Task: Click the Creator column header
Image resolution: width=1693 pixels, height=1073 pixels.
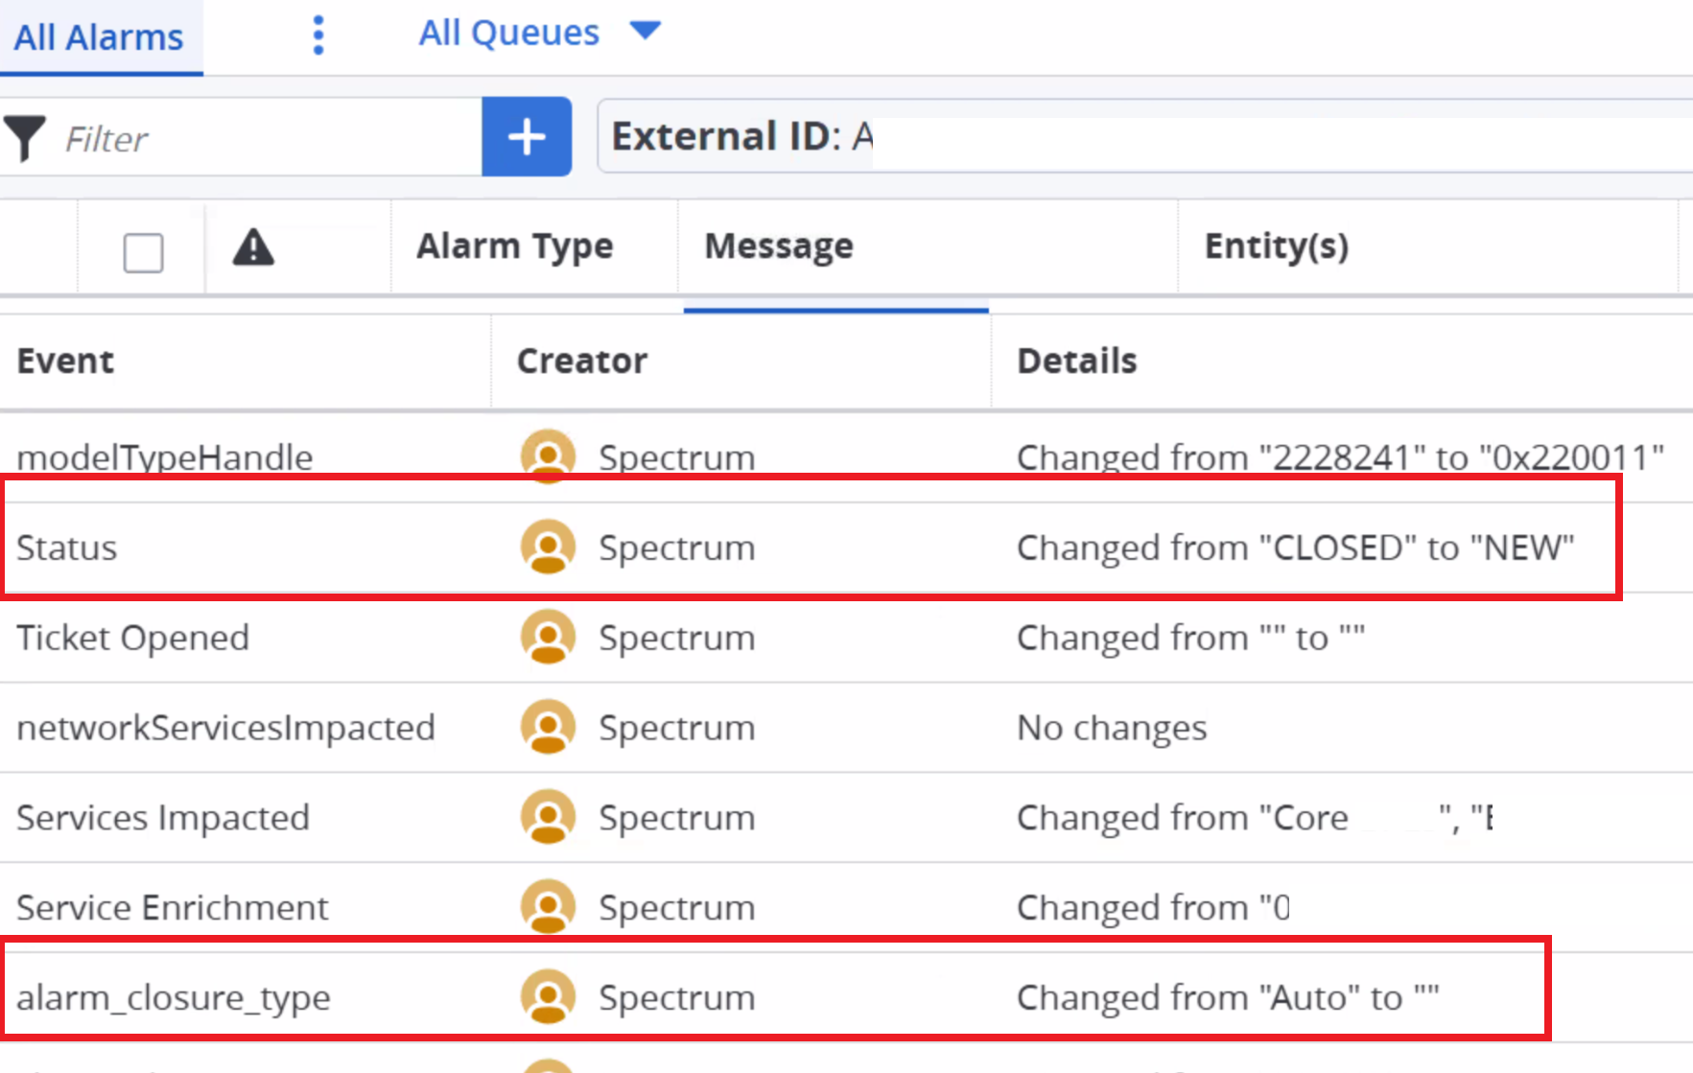Action: point(581,361)
